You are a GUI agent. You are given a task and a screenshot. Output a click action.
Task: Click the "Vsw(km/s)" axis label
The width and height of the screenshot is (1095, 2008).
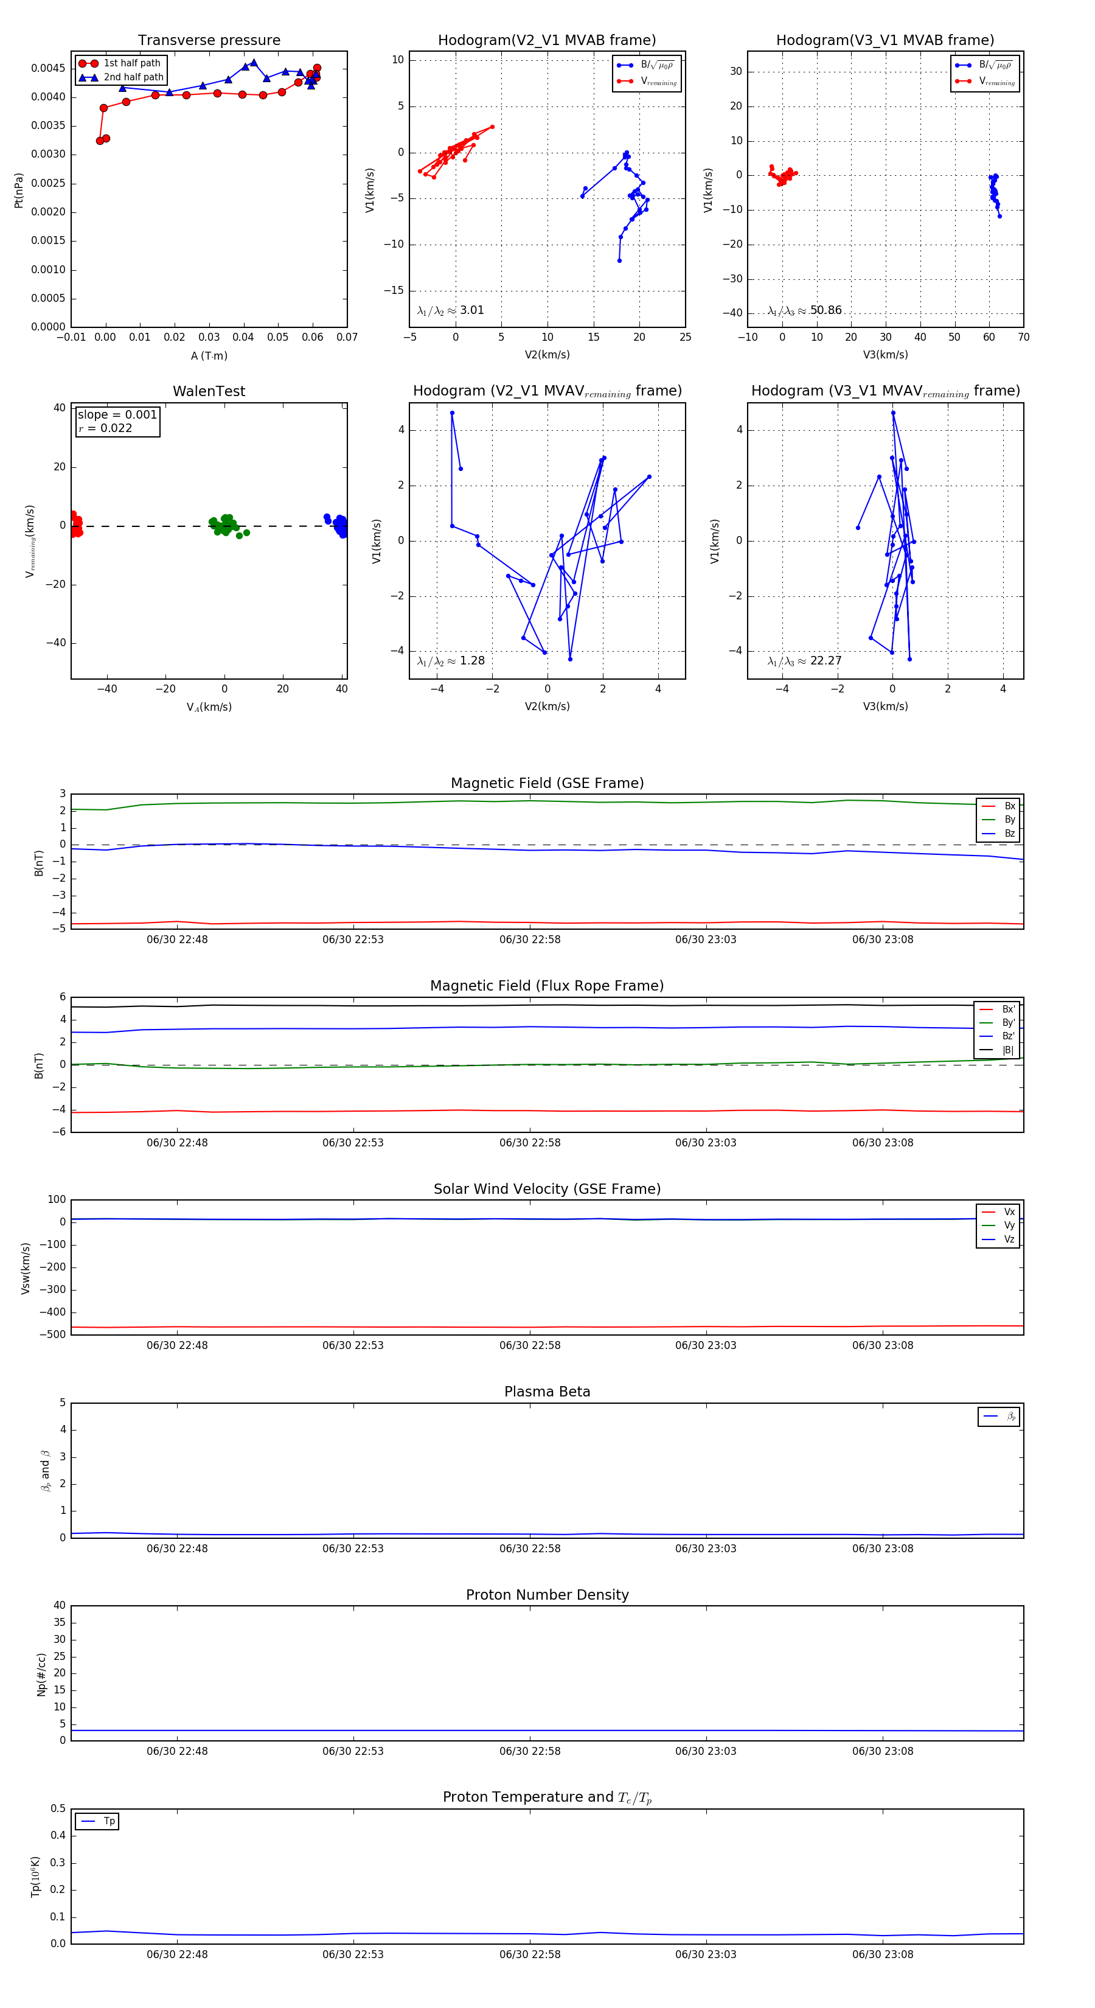(25, 1268)
